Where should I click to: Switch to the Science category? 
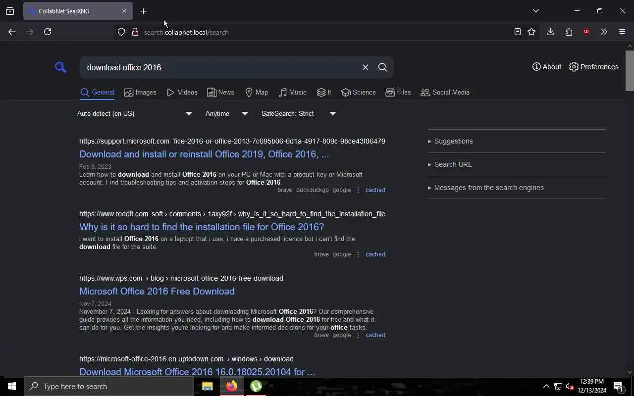click(358, 92)
